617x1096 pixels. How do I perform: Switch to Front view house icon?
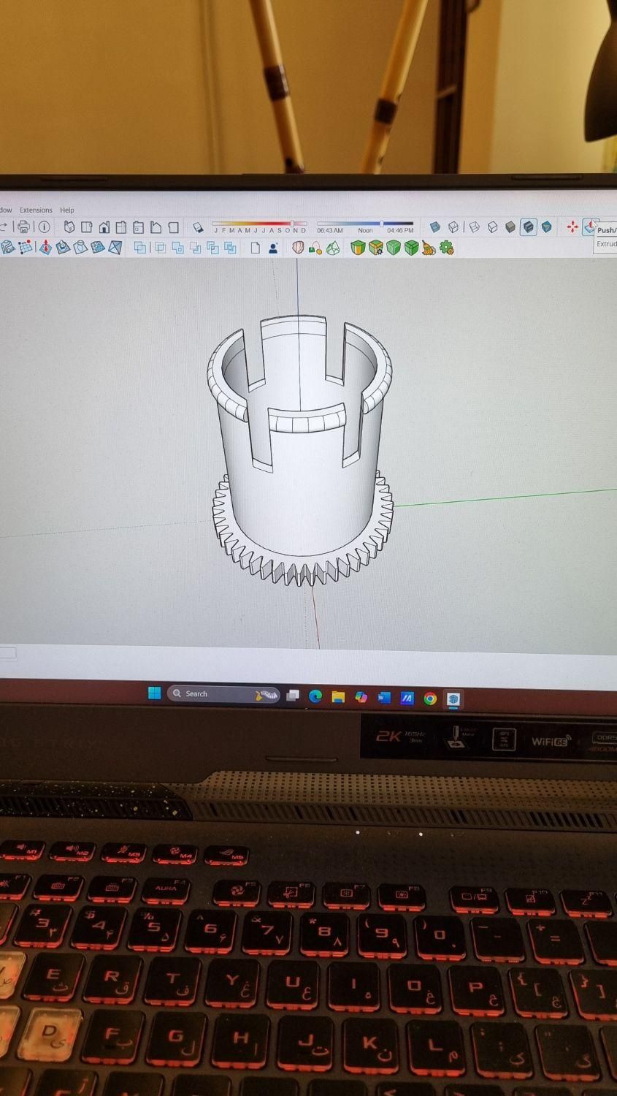tap(104, 227)
